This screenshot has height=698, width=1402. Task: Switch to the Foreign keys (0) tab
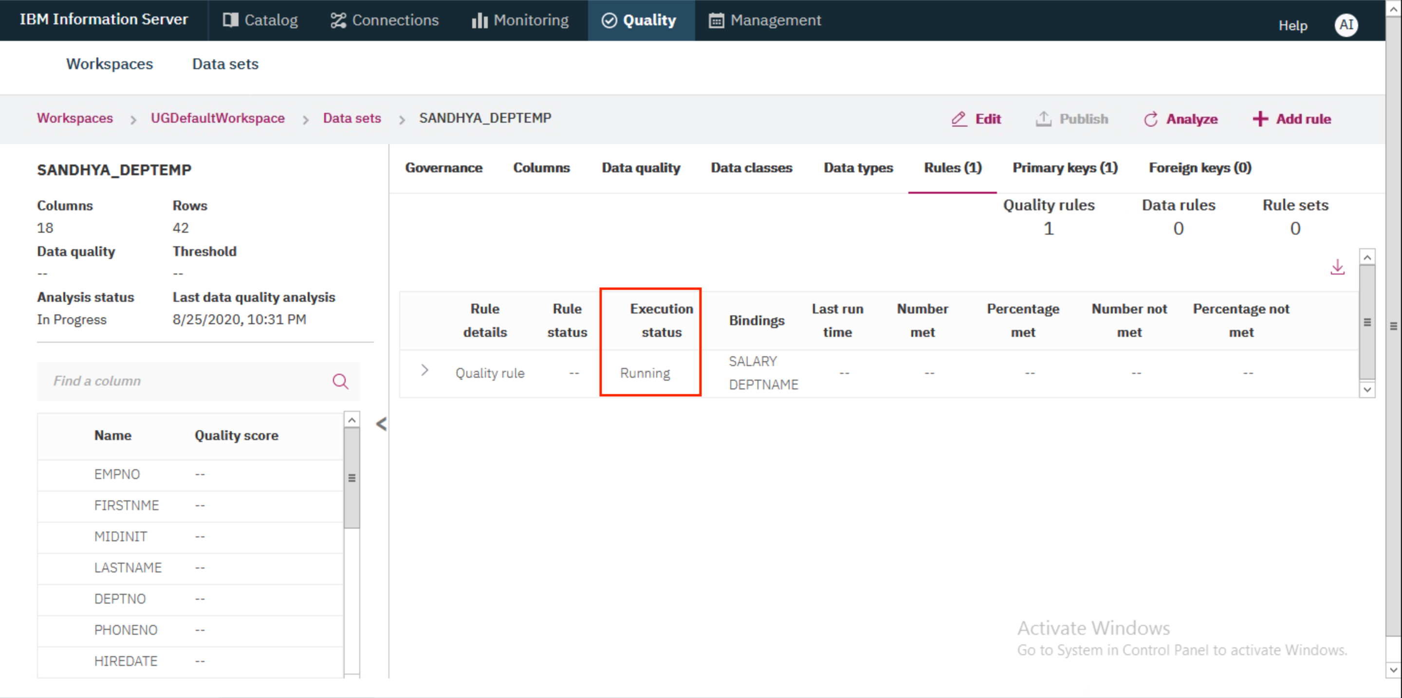point(1200,167)
